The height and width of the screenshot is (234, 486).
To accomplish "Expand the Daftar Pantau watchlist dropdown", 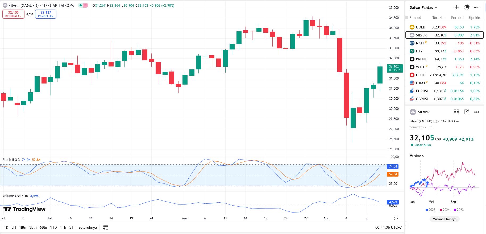I will coord(423,7).
